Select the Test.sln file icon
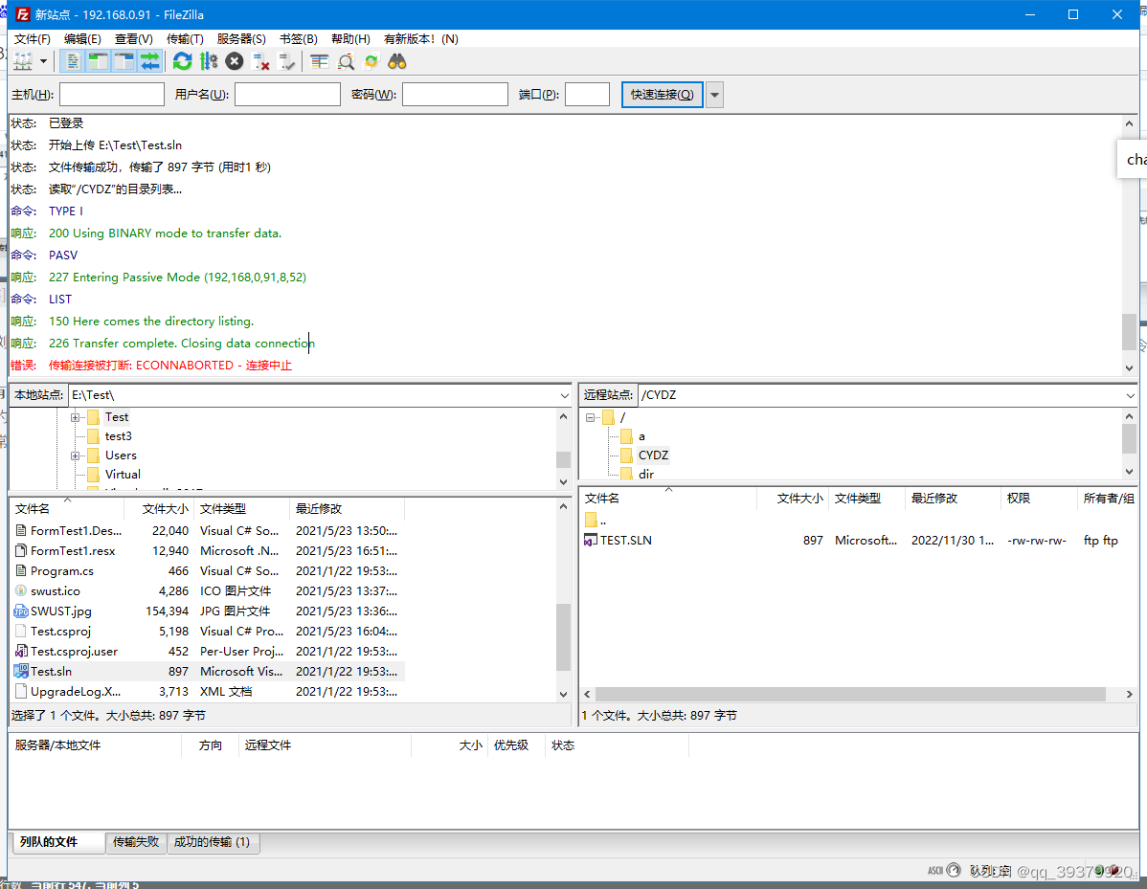 point(21,671)
